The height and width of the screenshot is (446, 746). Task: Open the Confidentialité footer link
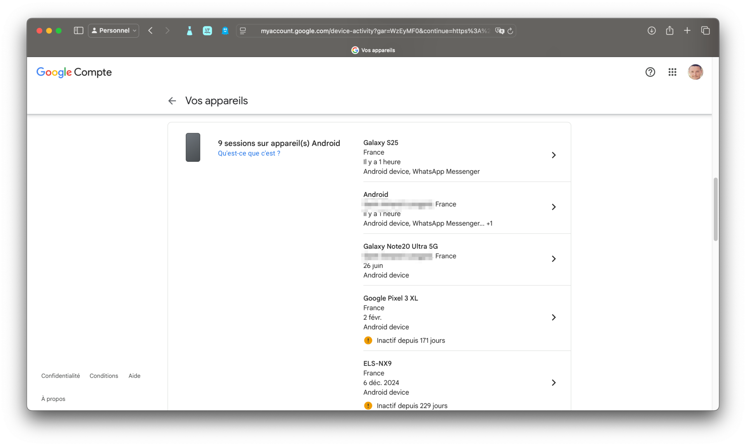[x=61, y=376]
